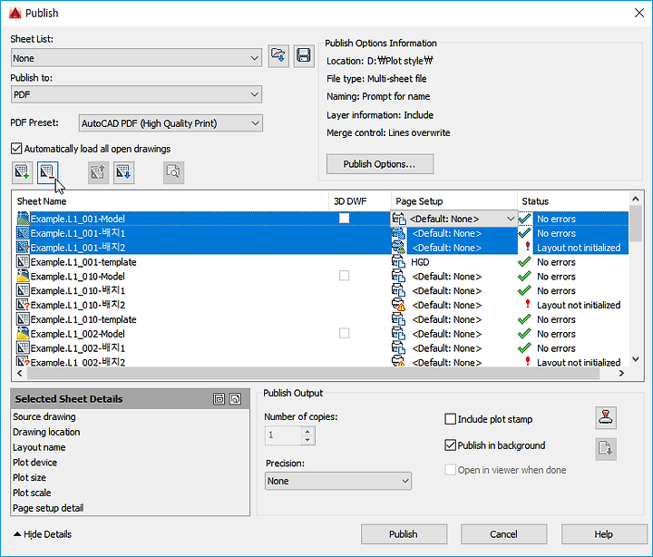The image size is (653, 557).
Task: Click layout icon of Example.L1_010-template row
Action: pyautogui.click(x=23, y=319)
